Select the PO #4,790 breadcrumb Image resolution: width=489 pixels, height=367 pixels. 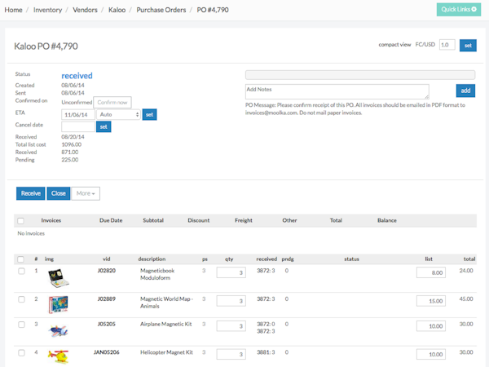[x=213, y=10]
